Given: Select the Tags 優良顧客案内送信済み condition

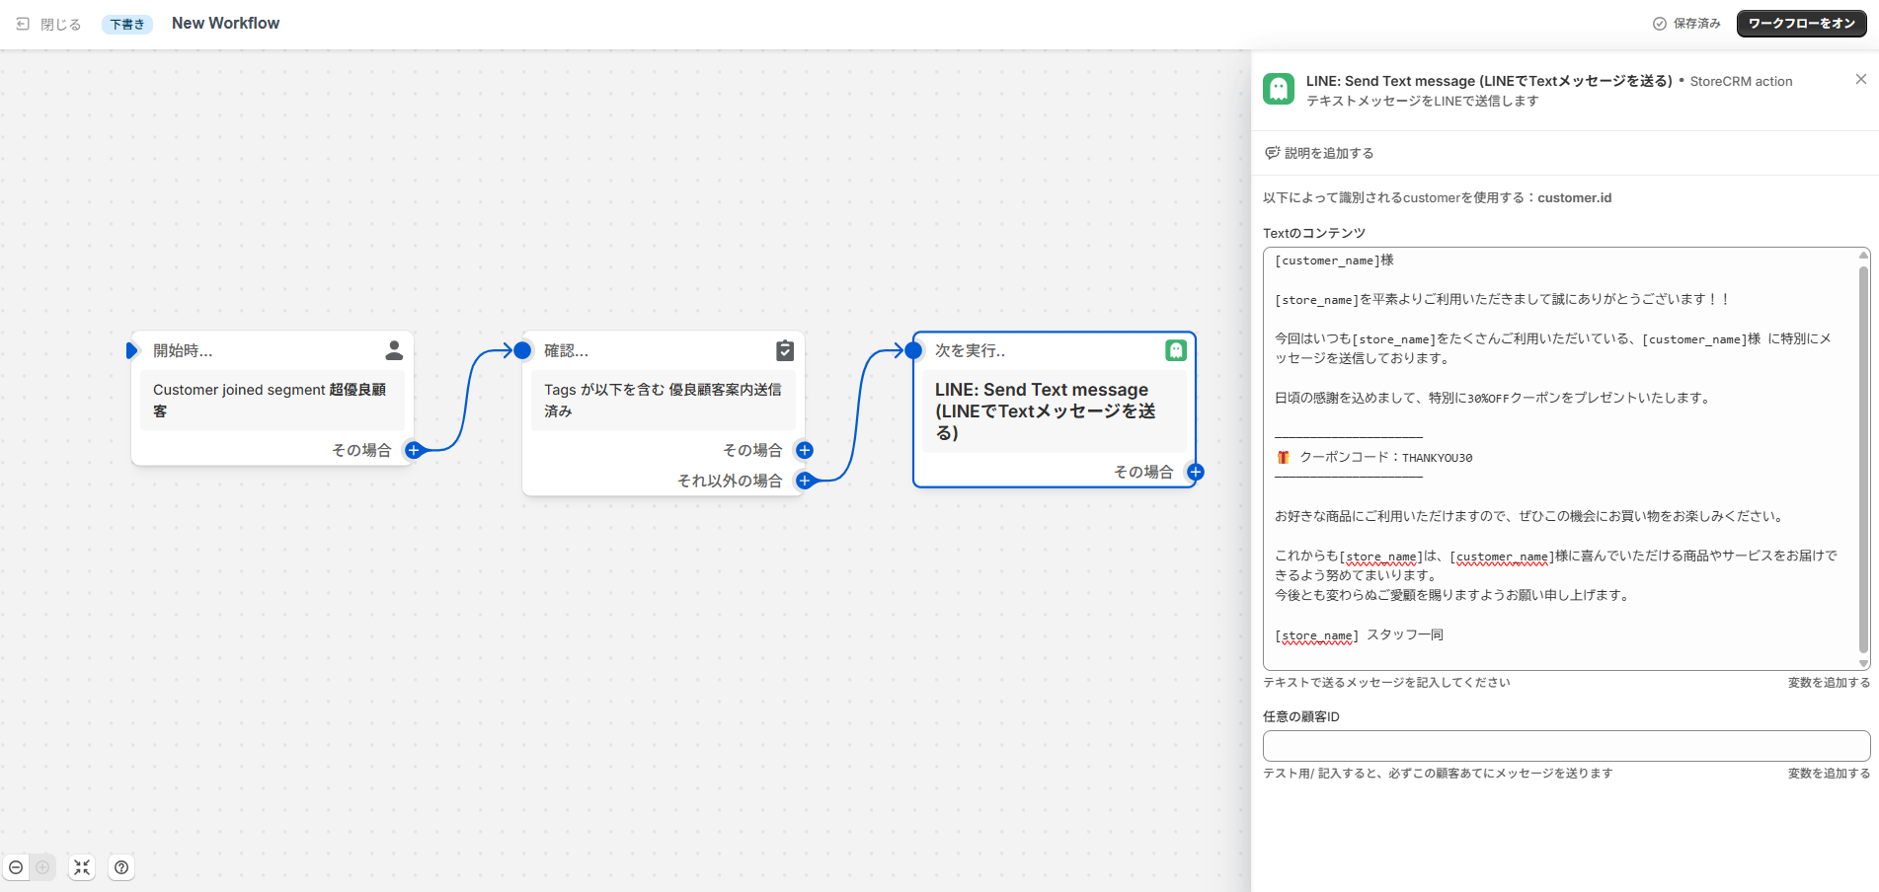Looking at the screenshot, I should point(663,401).
